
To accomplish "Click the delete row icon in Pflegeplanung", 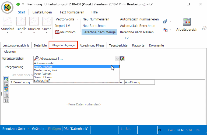I will 6,84.
